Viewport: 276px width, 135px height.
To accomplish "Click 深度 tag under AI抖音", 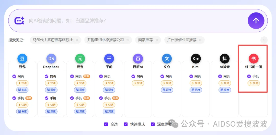I will [x=225, y=90].
